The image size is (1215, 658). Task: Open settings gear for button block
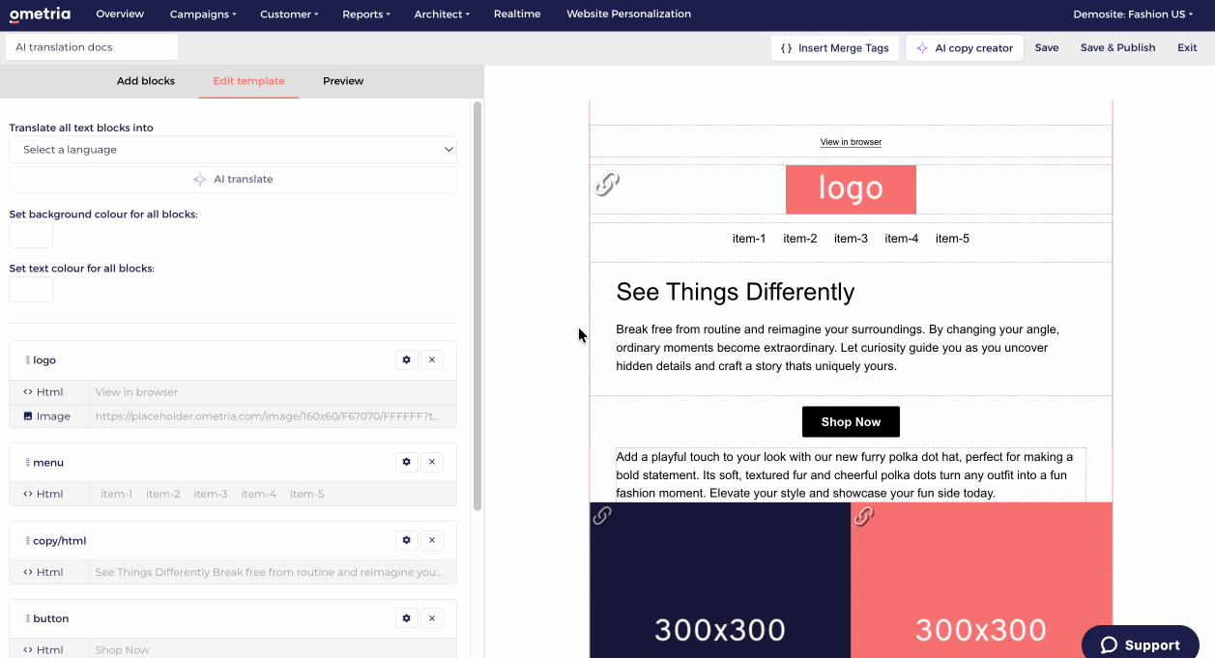pyautogui.click(x=407, y=618)
